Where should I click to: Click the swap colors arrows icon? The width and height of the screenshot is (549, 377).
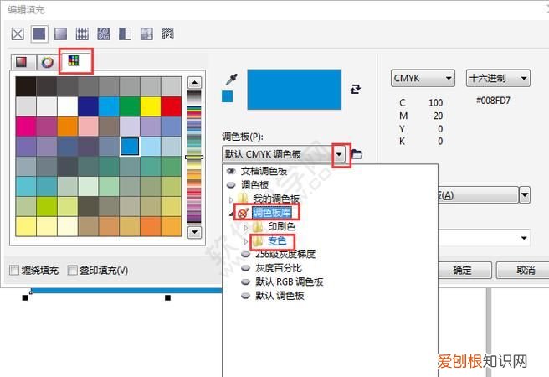point(356,89)
